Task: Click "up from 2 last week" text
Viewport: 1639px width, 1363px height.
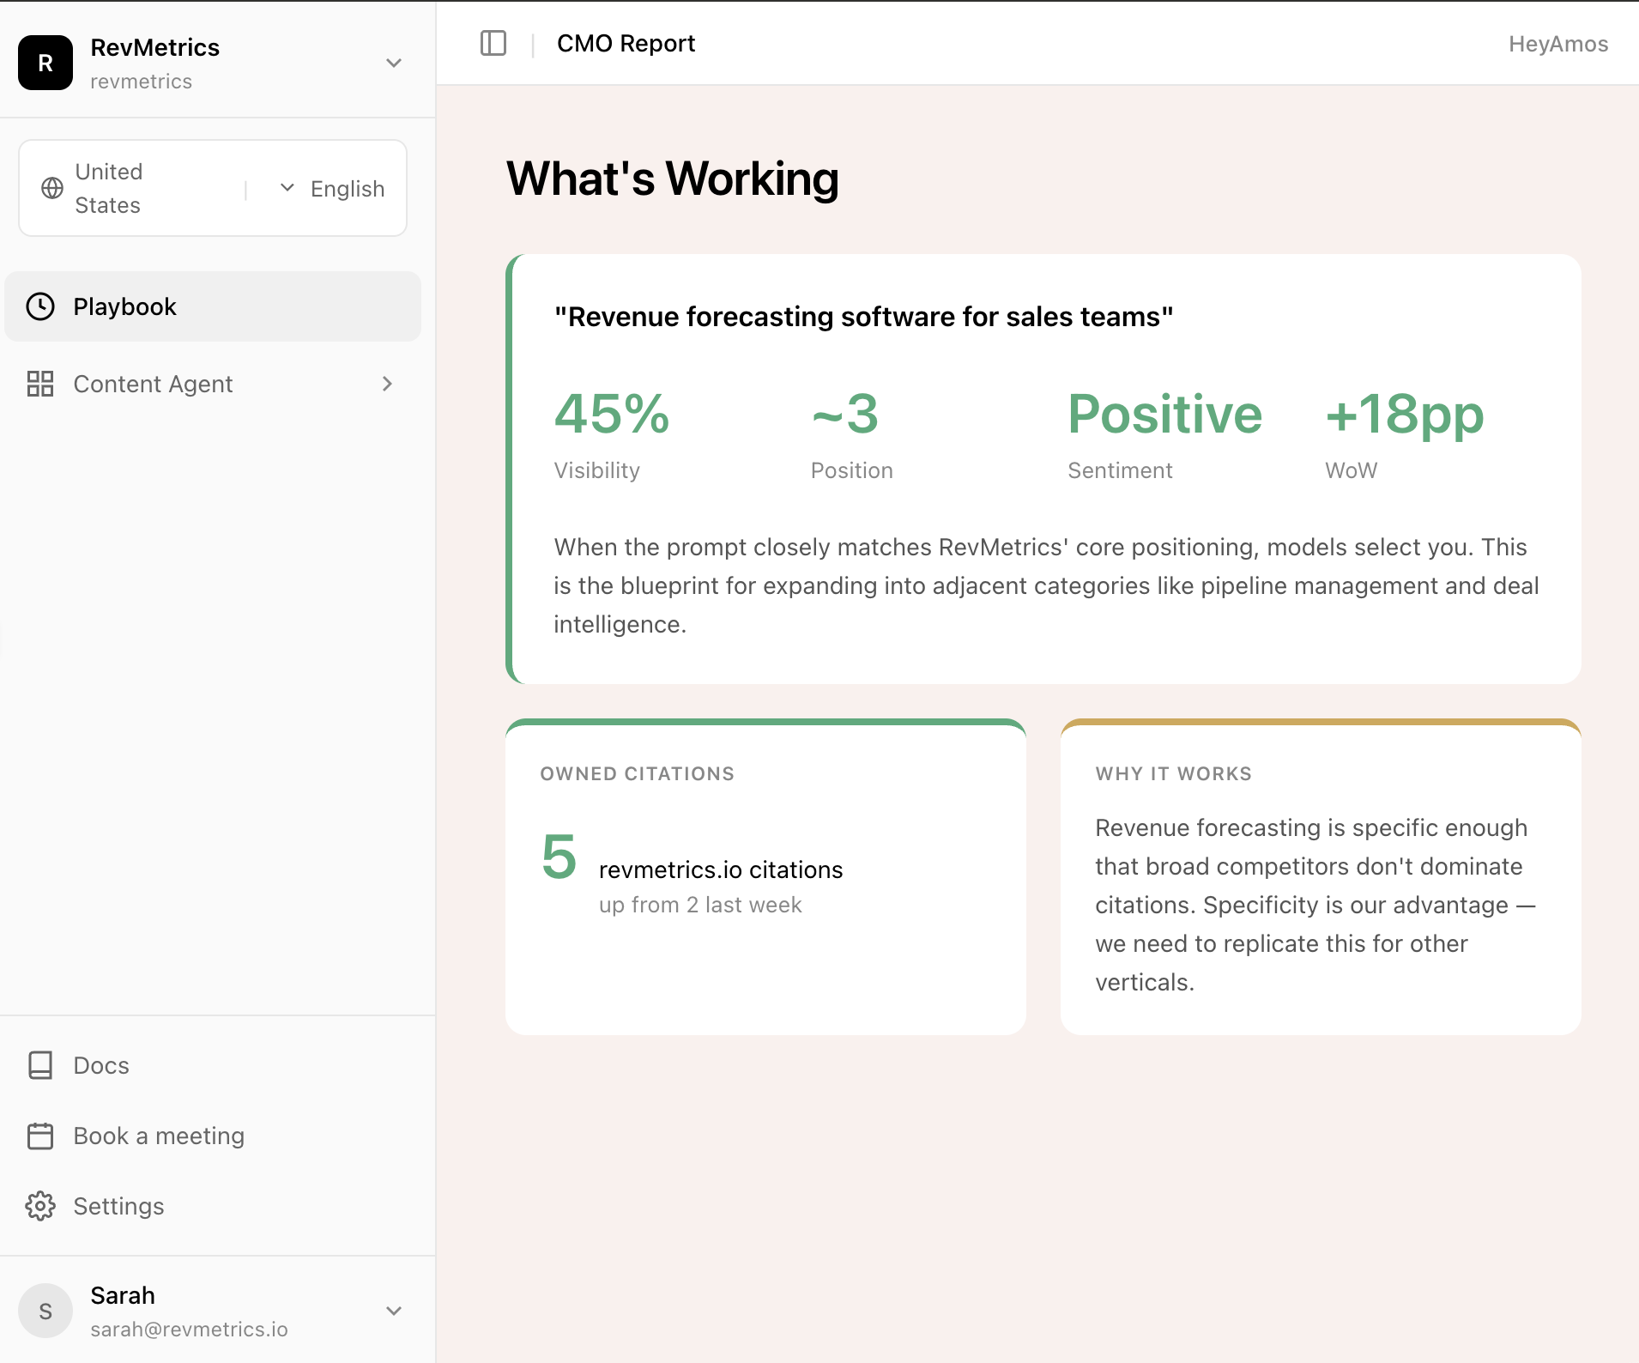Action: coord(700,905)
